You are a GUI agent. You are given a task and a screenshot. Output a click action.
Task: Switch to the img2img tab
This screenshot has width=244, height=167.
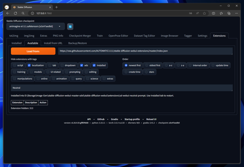coord(29,36)
